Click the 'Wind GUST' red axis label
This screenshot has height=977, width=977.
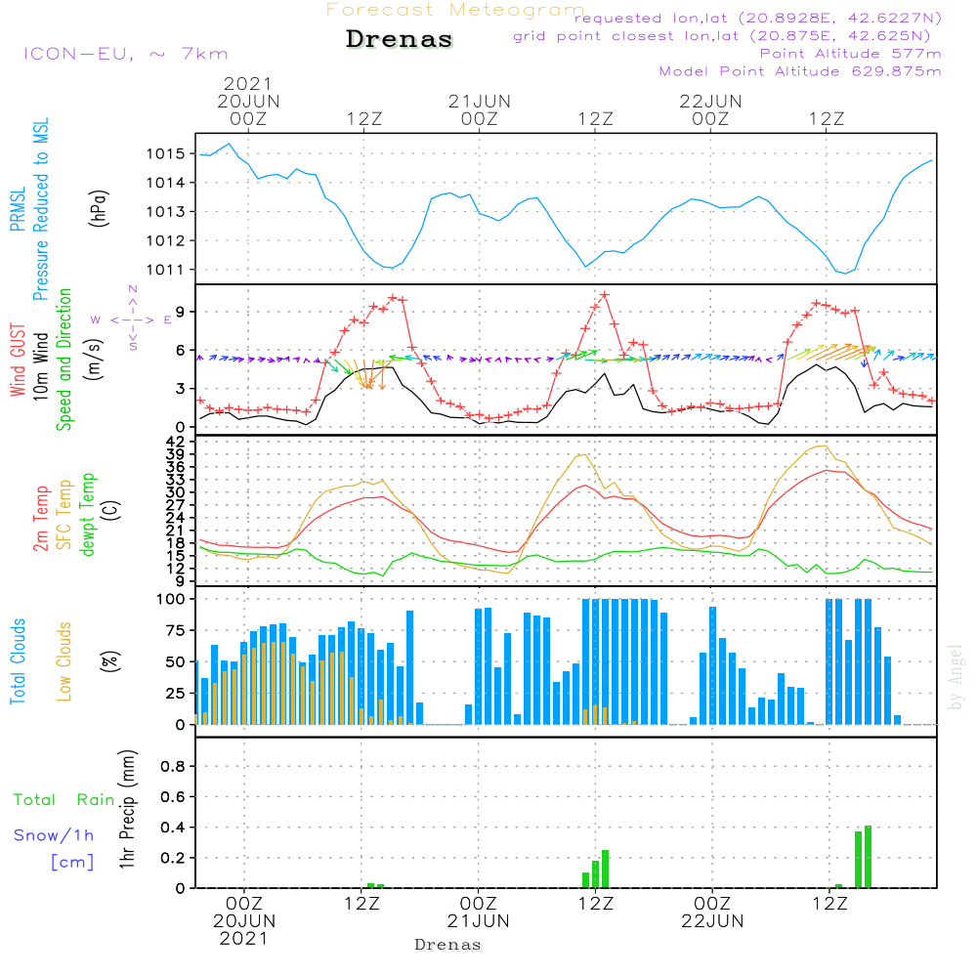pyautogui.click(x=18, y=361)
